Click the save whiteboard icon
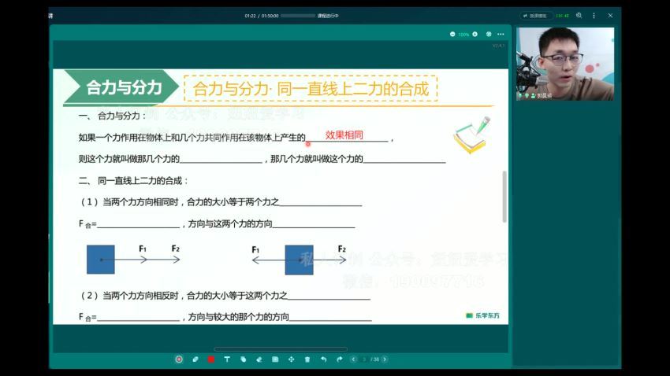The width and height of the screenshot is (670, 376). 275,359
